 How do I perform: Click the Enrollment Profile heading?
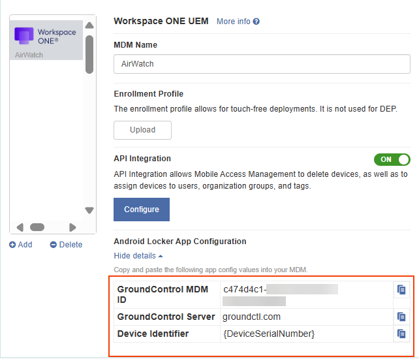coord(149,94)
